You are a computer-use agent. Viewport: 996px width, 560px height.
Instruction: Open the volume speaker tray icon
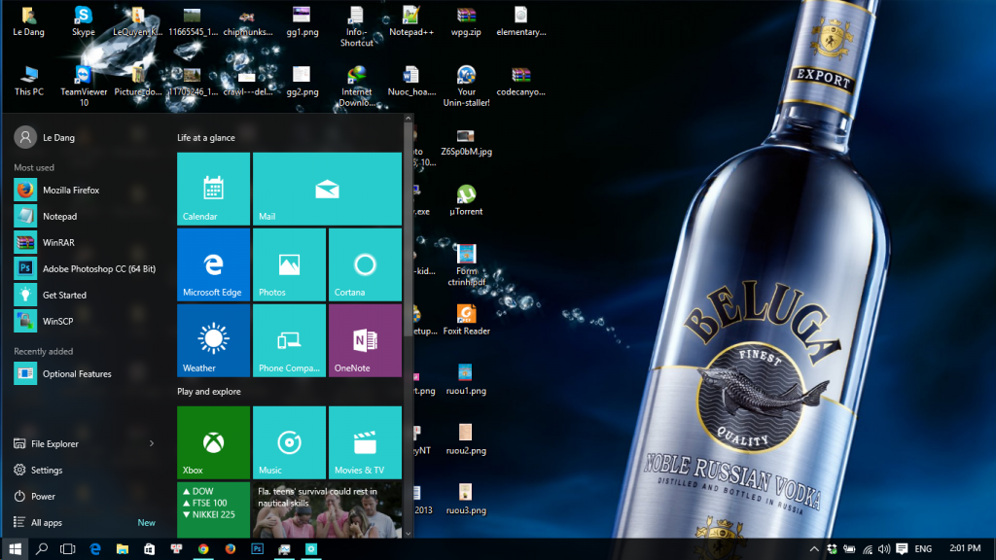(x=884, y=549)
